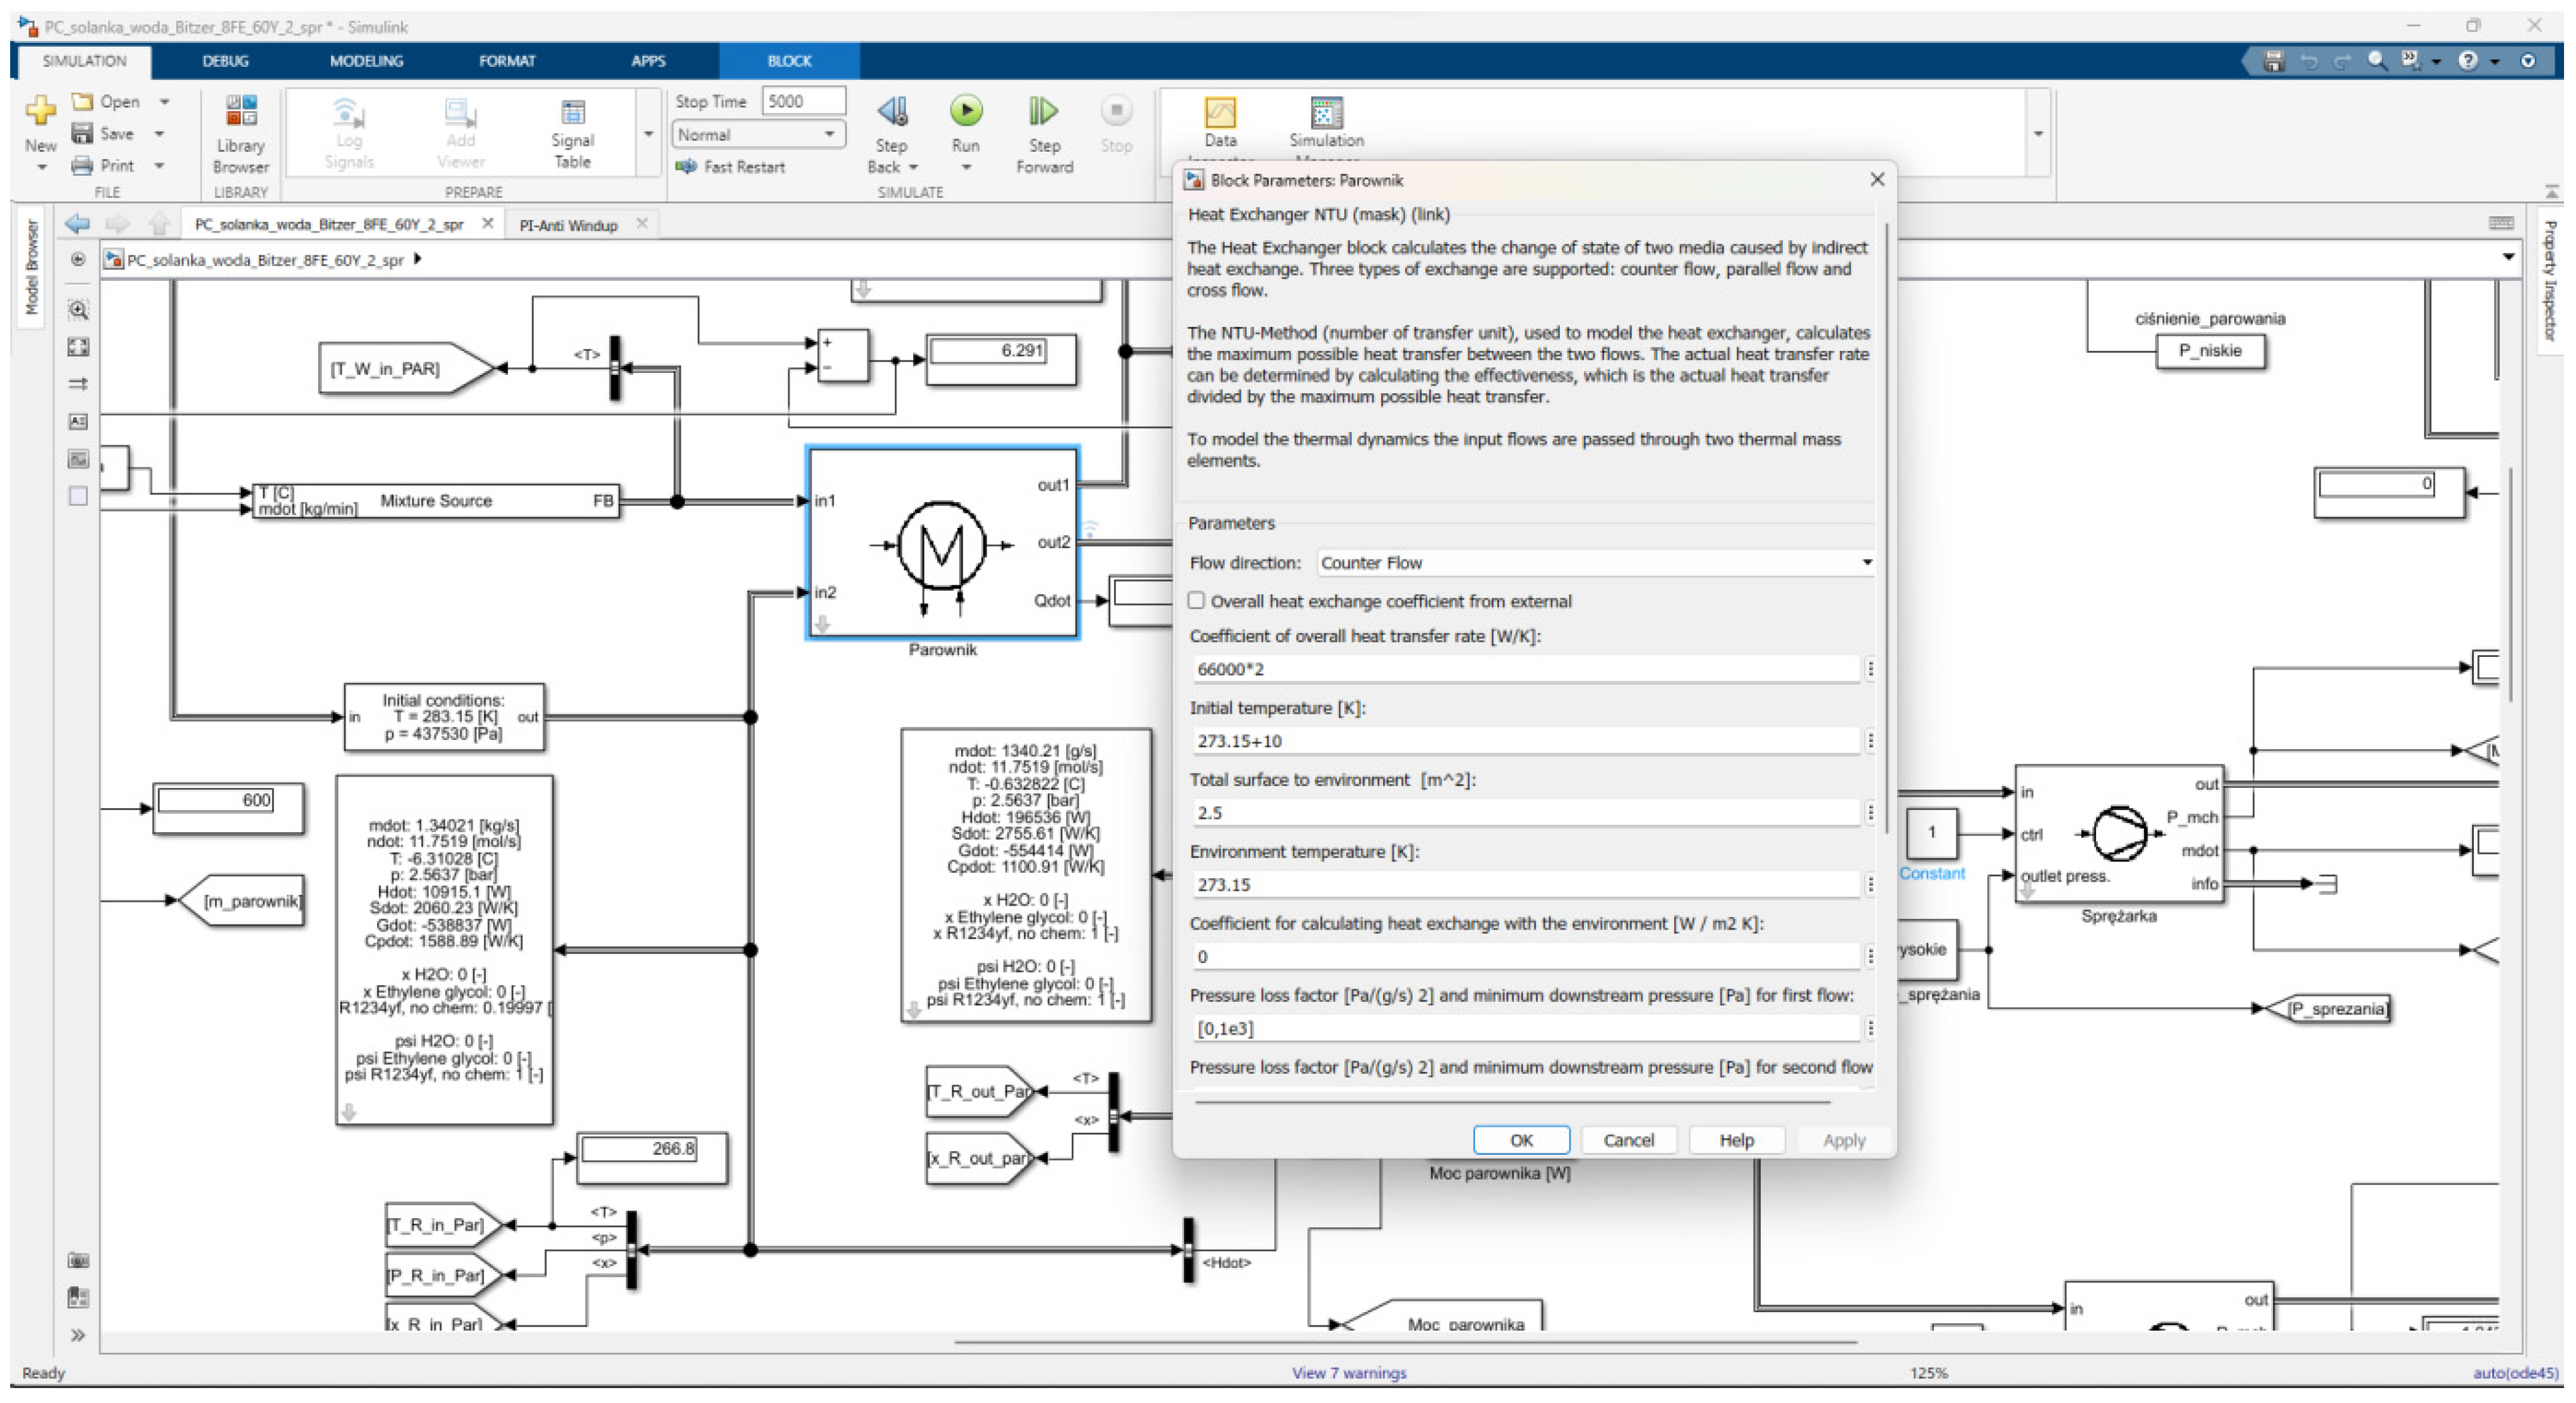Click the Stop Time input field
The image size is (2576, 1403).
pyautogui.click(x=803, y=101)
